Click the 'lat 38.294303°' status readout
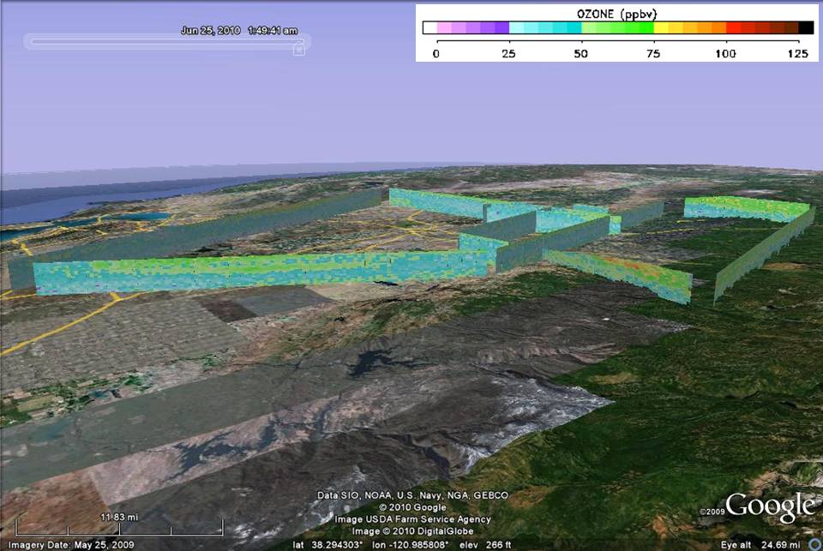823x551 pixels. (328, 545)
